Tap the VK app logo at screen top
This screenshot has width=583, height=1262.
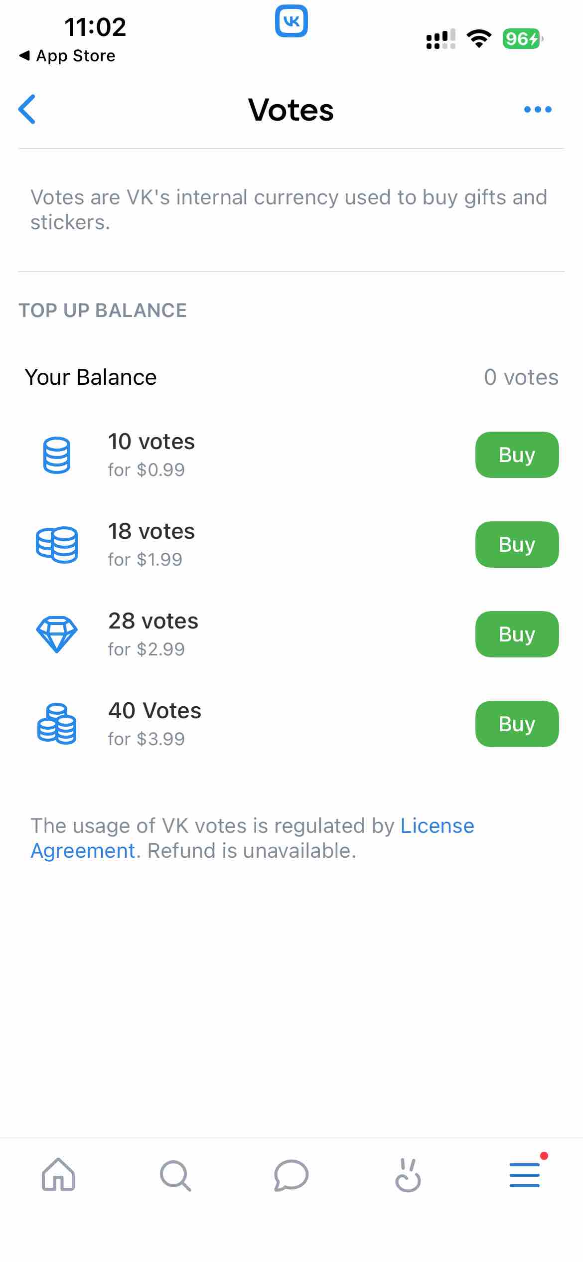(x=291, y=21)
